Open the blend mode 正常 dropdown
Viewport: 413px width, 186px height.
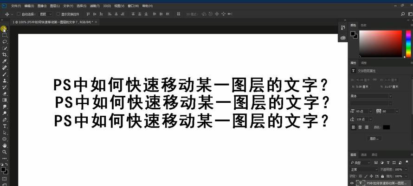click(x=364, y=169)
